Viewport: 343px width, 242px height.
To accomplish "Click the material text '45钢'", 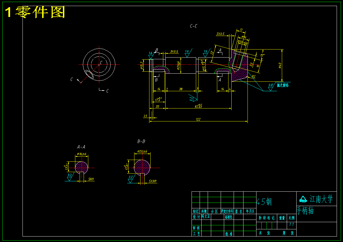I will [264, 202].
